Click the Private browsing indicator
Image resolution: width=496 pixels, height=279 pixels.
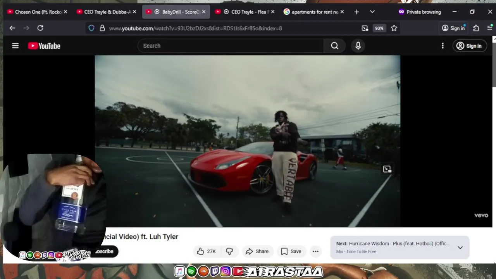tap(420, 12)
